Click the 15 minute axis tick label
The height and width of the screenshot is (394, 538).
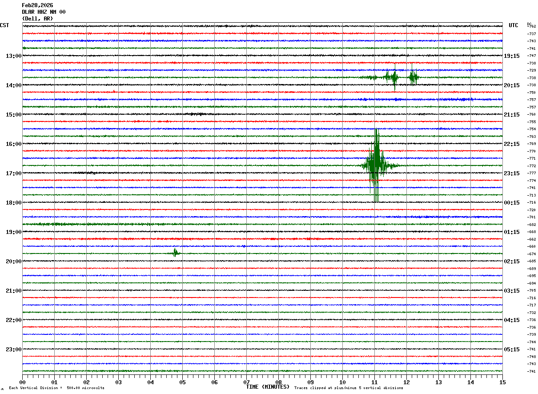click(502, 382)
